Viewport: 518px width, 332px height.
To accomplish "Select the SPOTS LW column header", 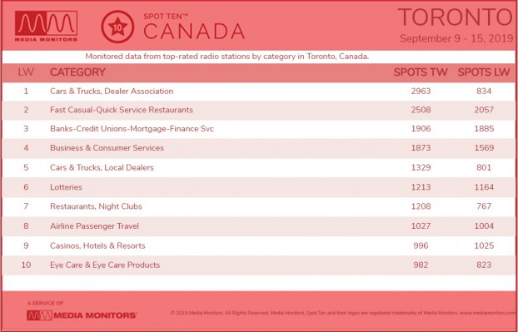I will coord(484,72).
